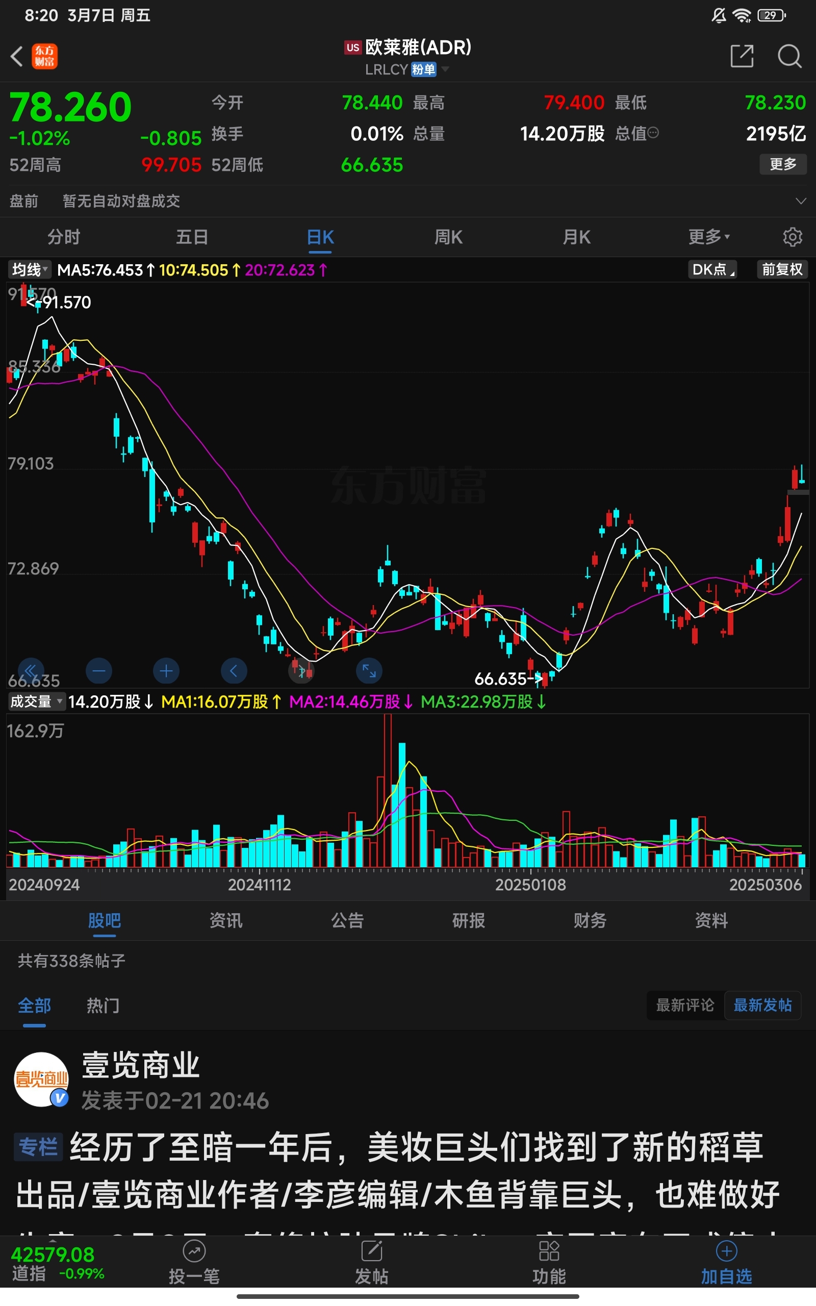Screen dimensions: 816x1306
Task: Tap 发帖 compose post icon
Action: coord(371,1251)
